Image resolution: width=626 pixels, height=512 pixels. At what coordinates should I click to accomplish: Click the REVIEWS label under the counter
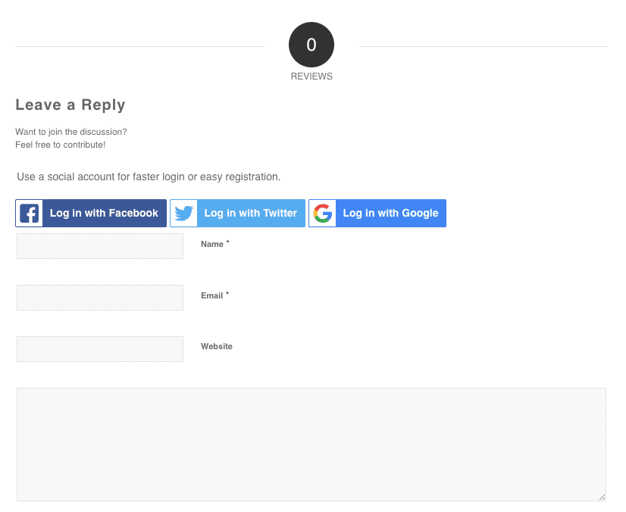(311, 76)
